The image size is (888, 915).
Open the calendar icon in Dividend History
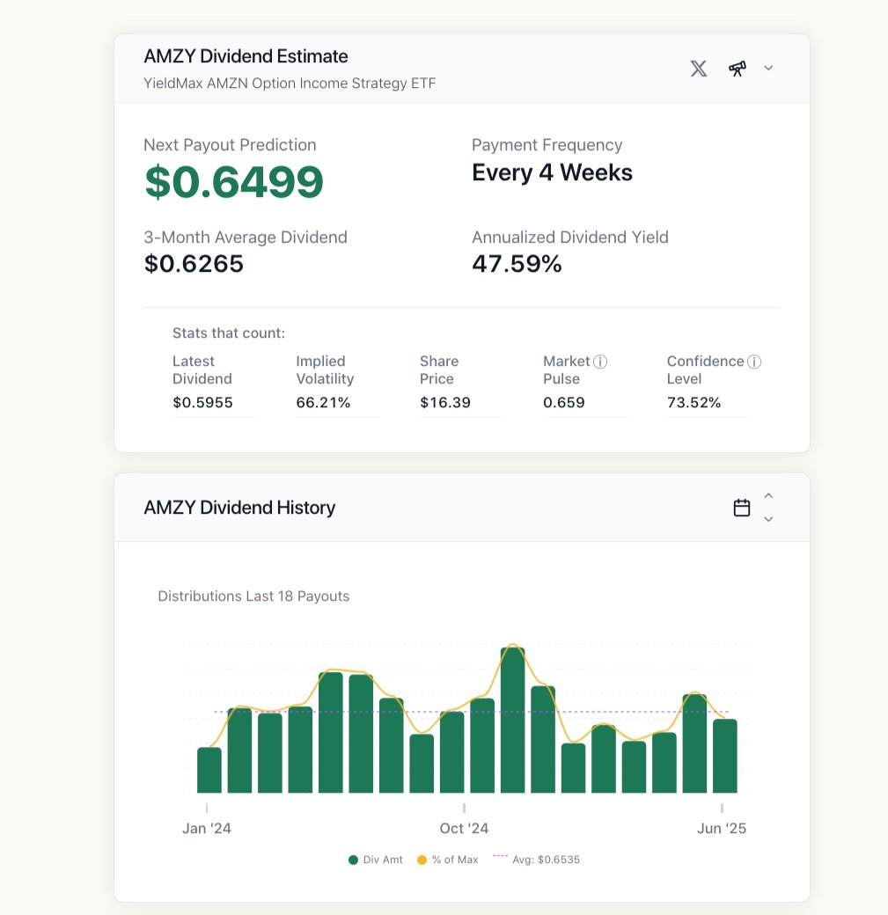[741, 508]
